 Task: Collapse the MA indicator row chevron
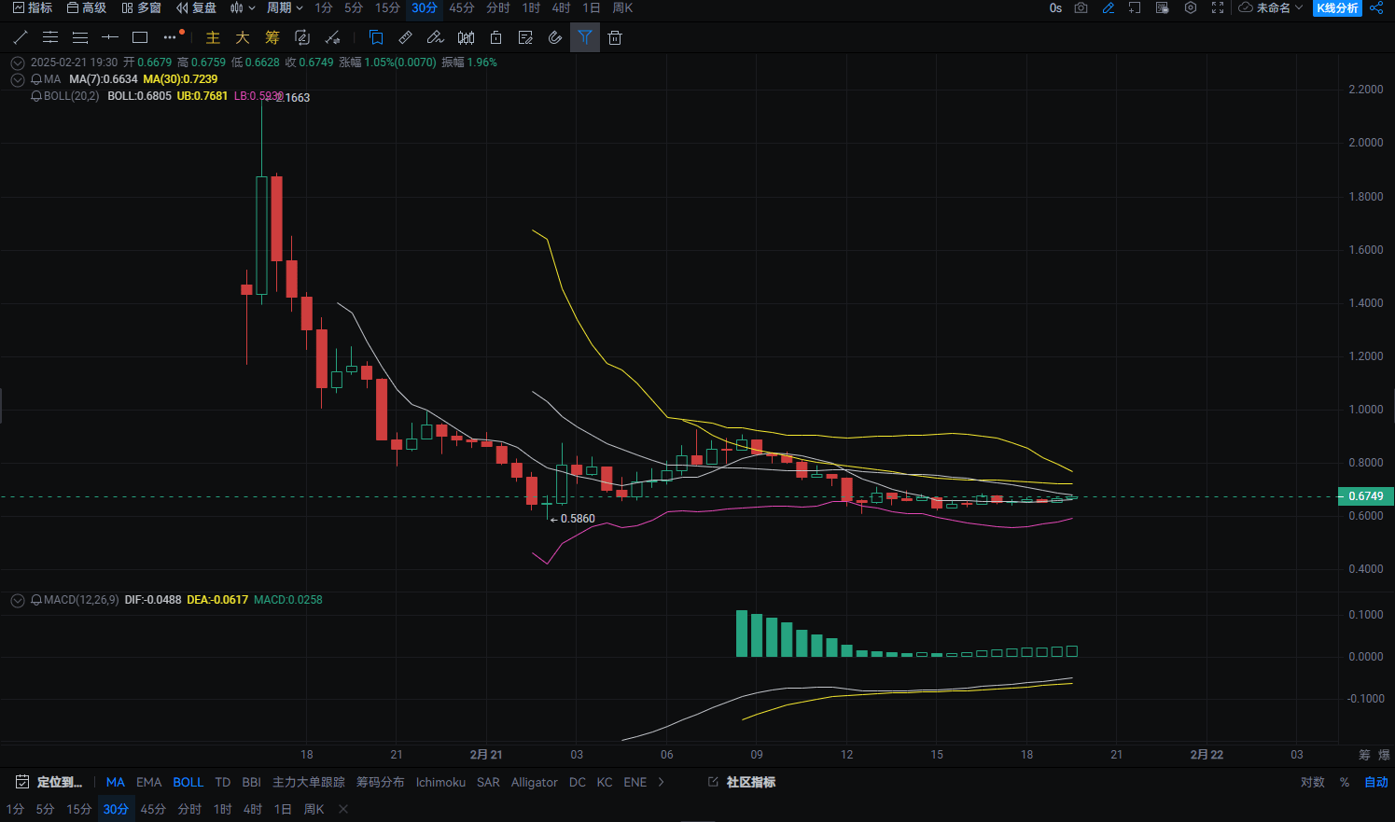tap(18, 79)
